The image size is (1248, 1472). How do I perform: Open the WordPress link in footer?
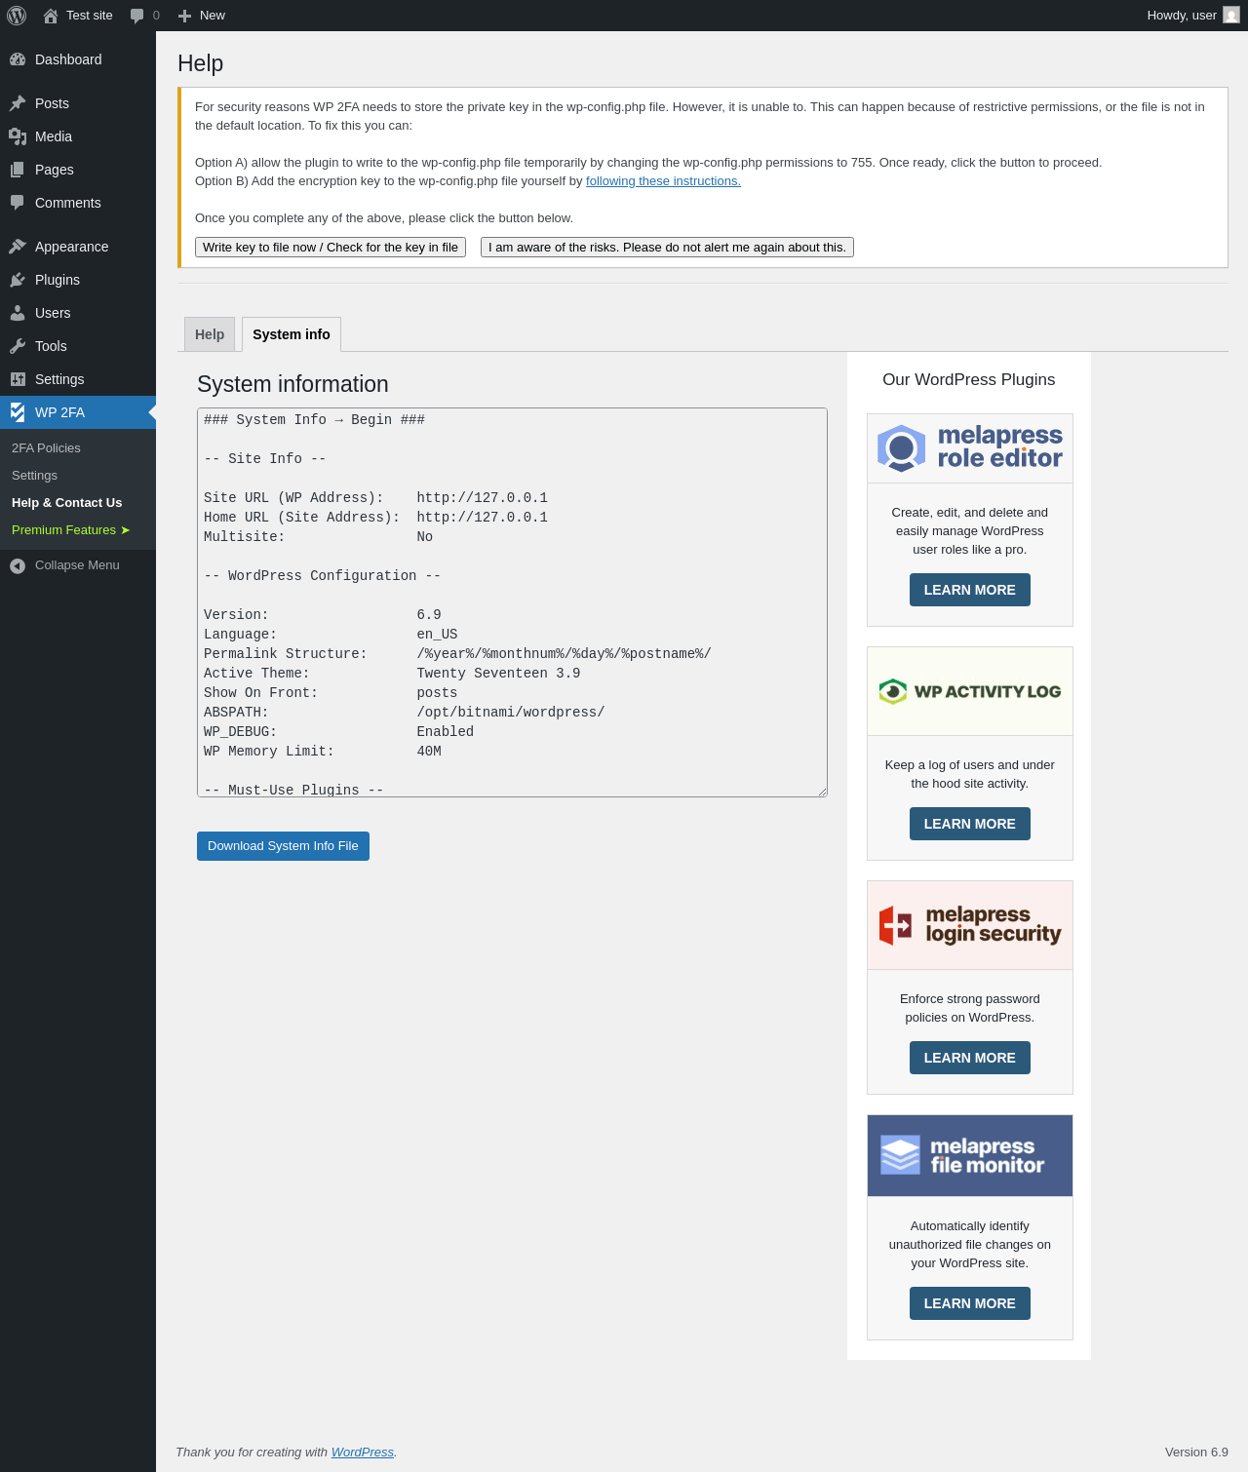click(363, 1453)
